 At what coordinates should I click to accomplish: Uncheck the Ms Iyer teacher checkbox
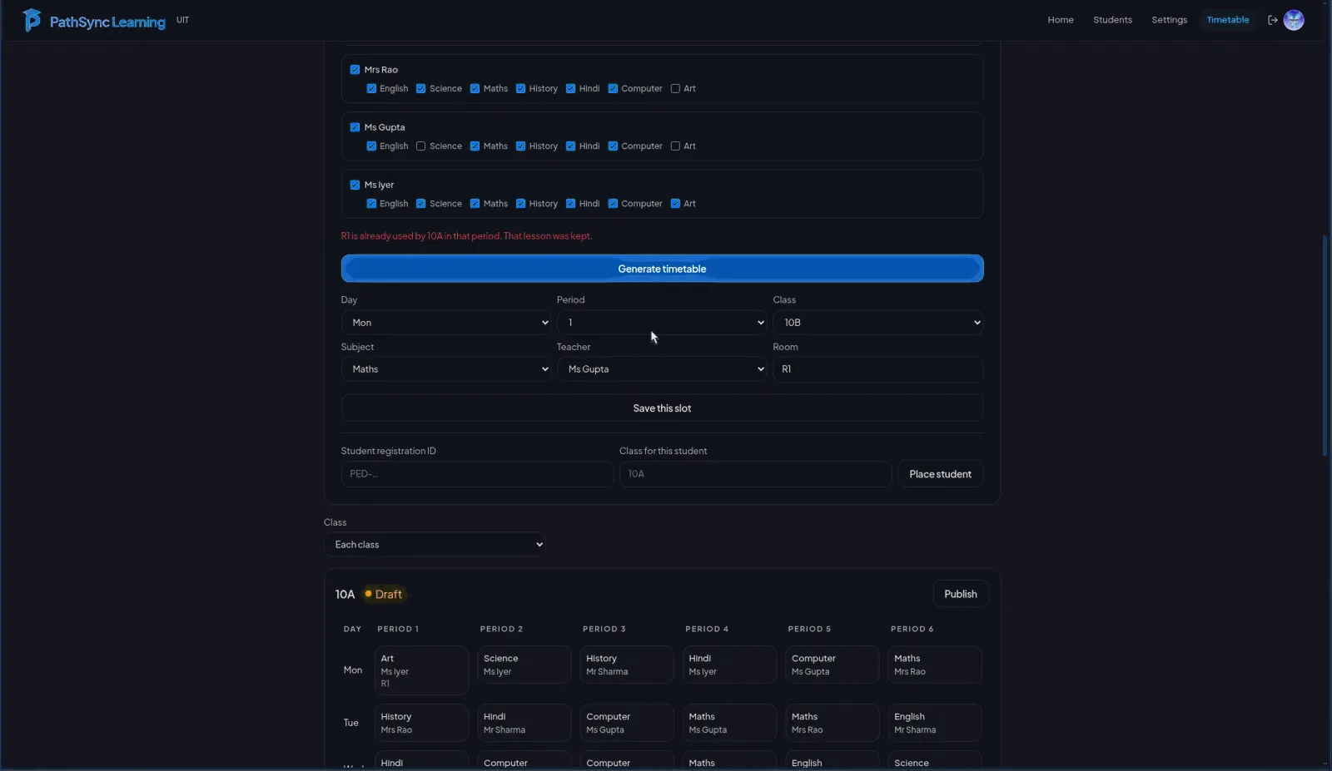click(355, 185)
